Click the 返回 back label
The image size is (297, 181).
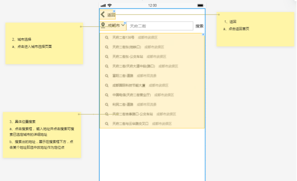[x=111, y=15]
